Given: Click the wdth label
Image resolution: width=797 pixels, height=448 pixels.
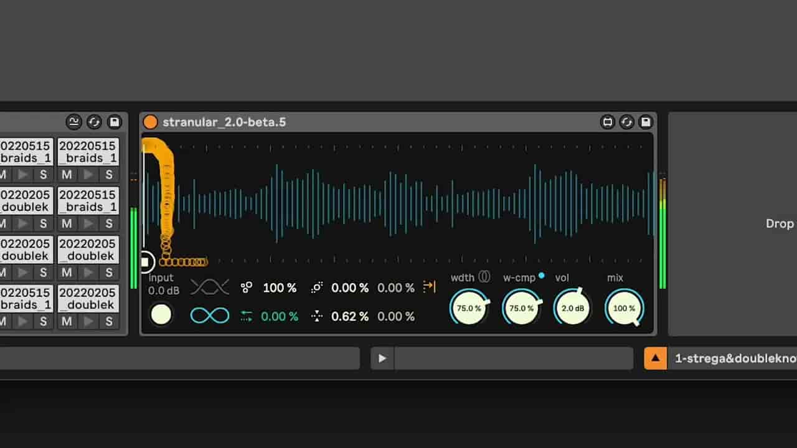Looking at the screenshot, I should (x=463, y=278).
